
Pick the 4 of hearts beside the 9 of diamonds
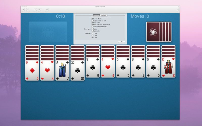click(47, 71)
